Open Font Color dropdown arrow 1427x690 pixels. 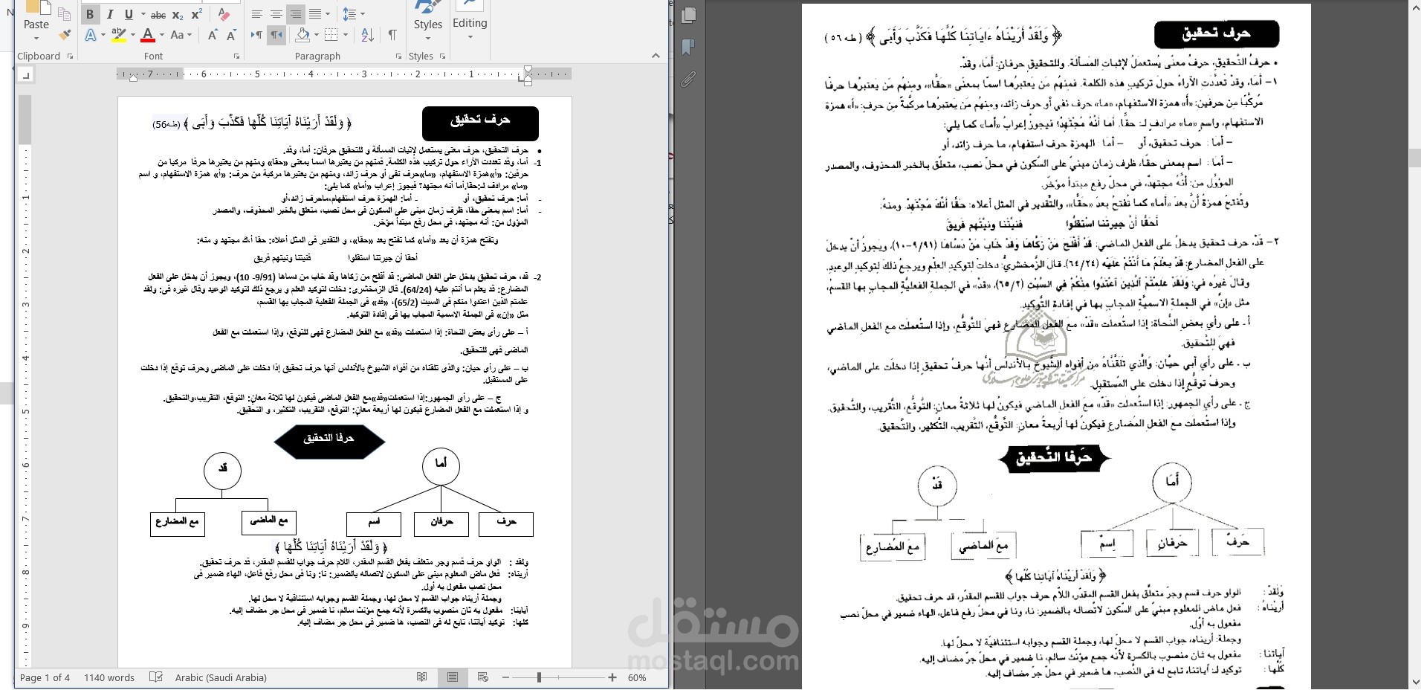pos(161,35)
